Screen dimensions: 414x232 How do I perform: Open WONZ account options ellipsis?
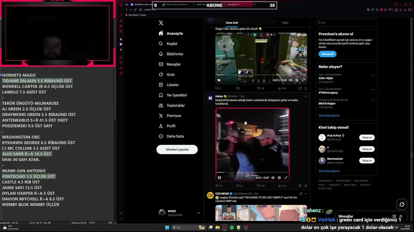pos(199,213)
